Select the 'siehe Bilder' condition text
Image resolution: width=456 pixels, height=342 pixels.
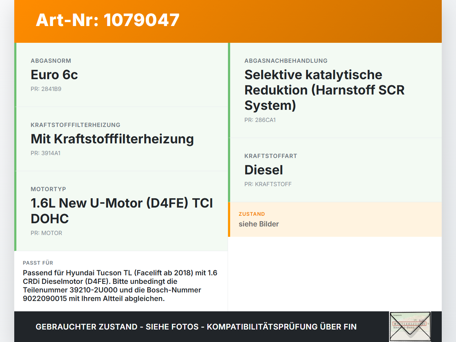[x=259, y=224]
